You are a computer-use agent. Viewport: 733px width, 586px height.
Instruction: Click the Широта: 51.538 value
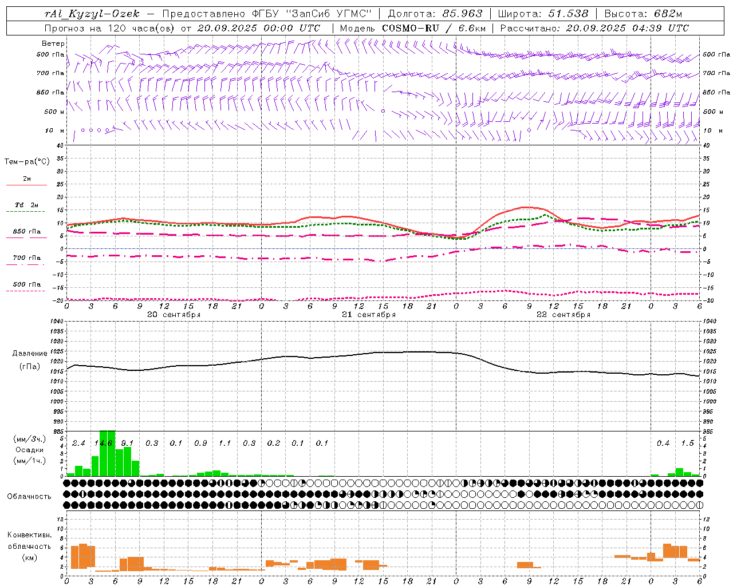tap(543, 14)
